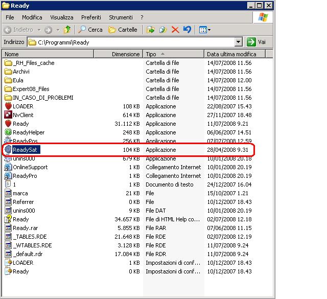Select the text document named 1

[x=8, y=184]
